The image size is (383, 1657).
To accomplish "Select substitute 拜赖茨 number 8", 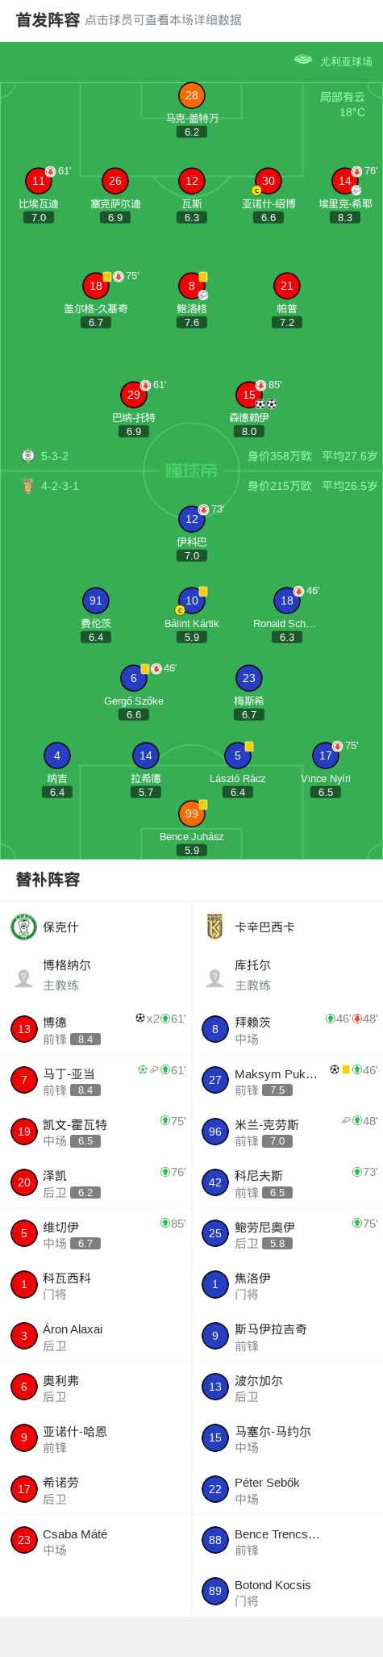I will coord(287,1029).
